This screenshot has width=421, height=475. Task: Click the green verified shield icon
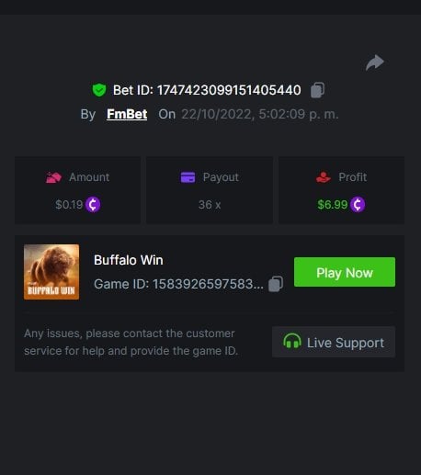click(x=99, y=90)
